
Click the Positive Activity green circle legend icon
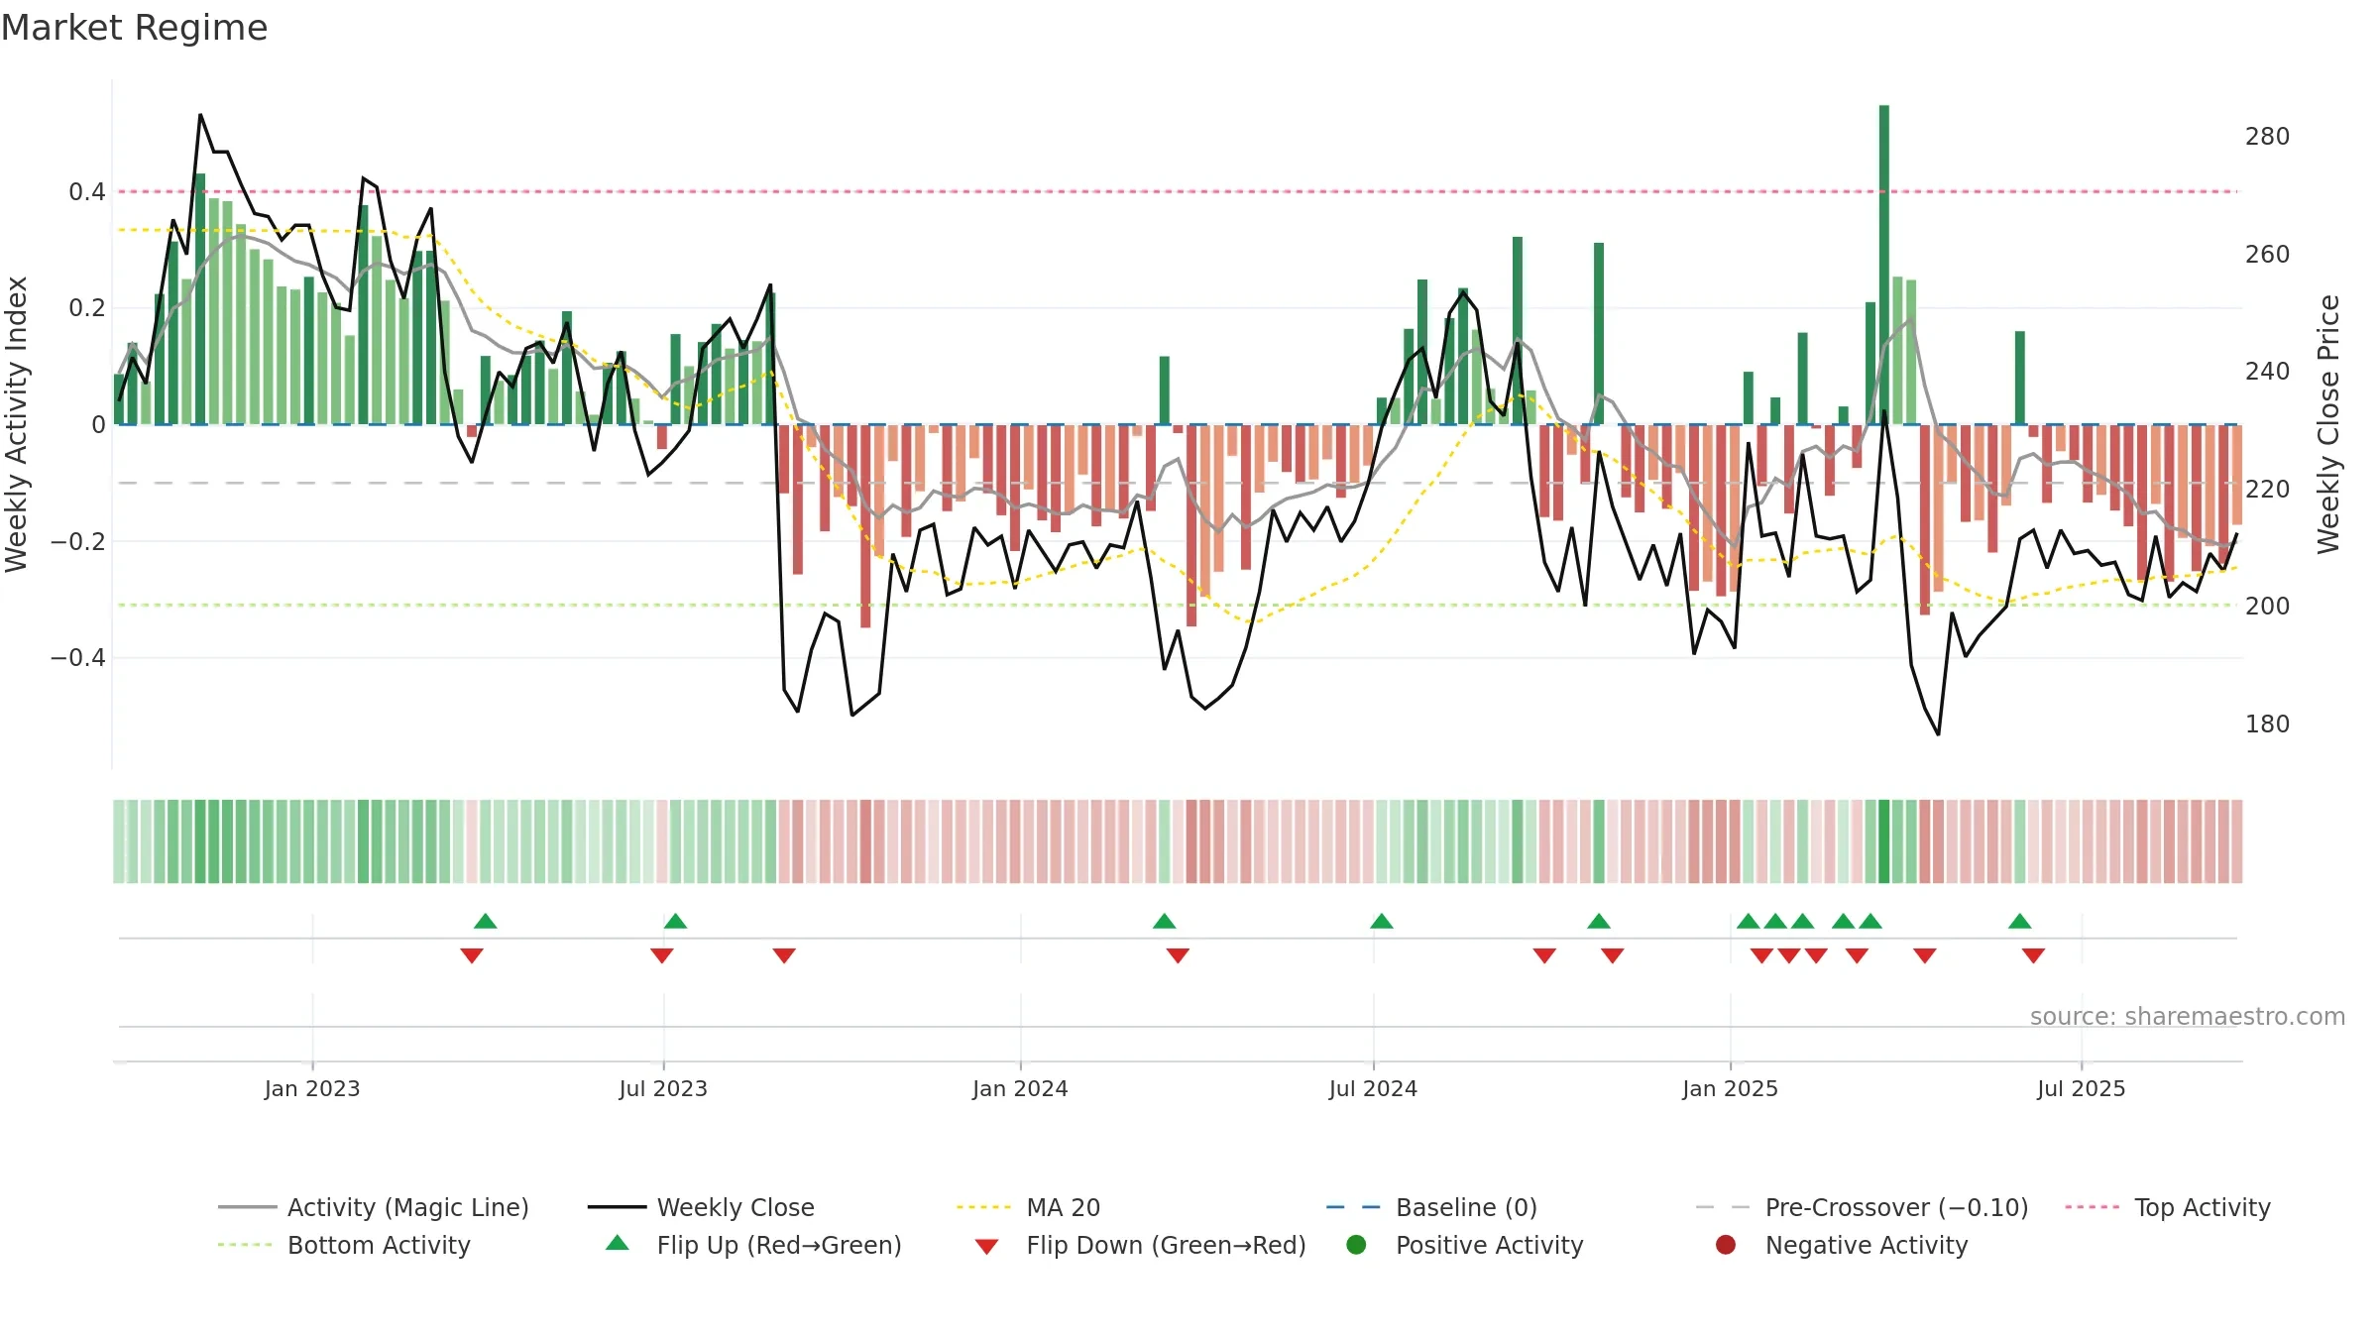pyautogui.click(x=1356, y=1245)
